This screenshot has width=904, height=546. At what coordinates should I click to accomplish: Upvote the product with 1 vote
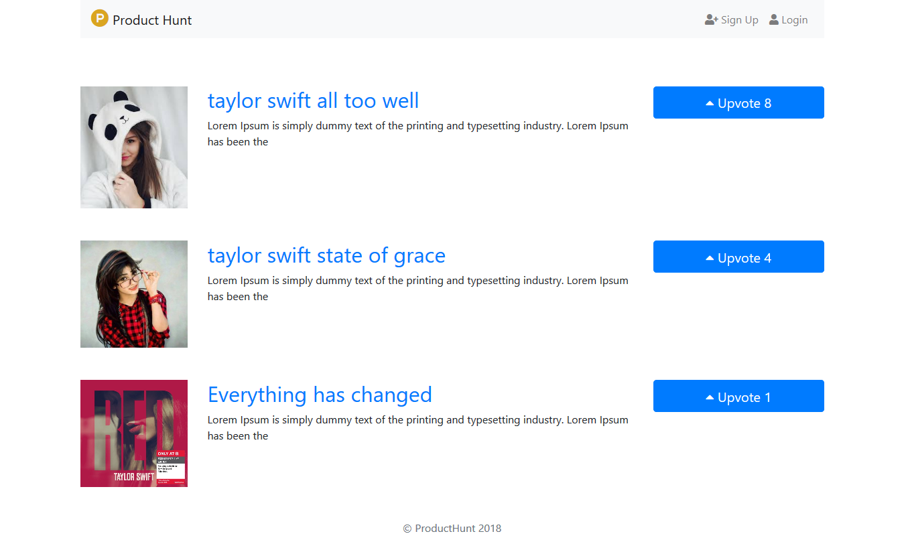[738, 396]
